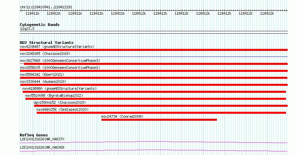The image size is (297, 155).
Task: Open gene LOC100131626|NR_046369 label
Action: coord(42,147)
